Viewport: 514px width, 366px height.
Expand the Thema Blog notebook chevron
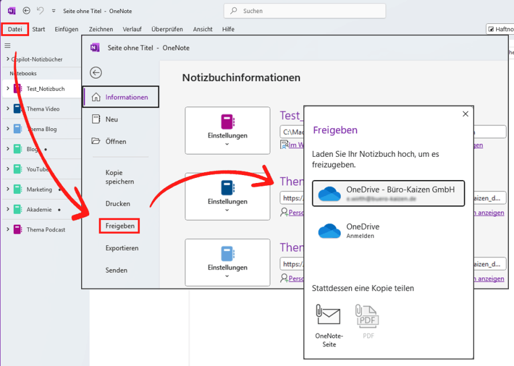click(7, 128)
